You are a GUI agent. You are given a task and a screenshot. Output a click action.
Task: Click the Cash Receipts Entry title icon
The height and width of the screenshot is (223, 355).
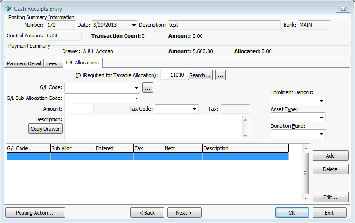tap(8, 8)
